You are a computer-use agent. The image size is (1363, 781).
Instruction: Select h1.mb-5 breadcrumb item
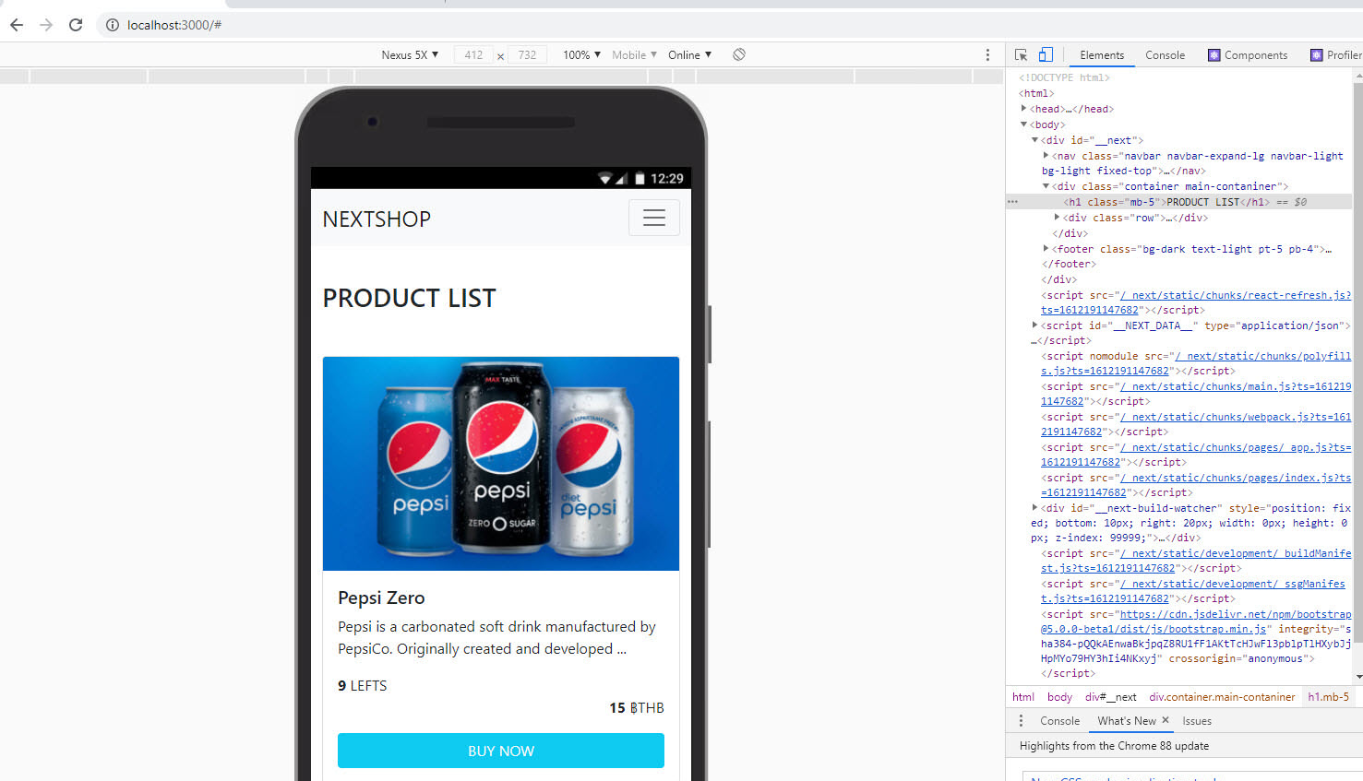(1328, 697)
